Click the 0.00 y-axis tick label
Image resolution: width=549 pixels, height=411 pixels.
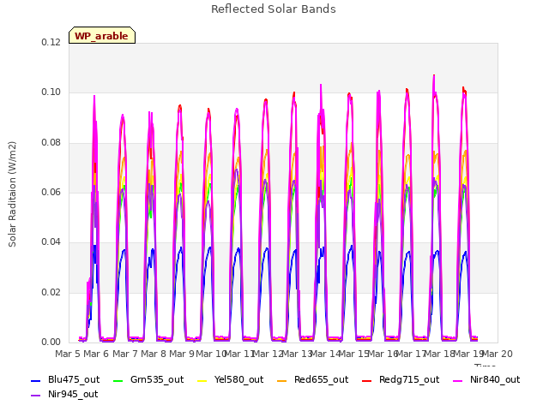coord(51,342)
